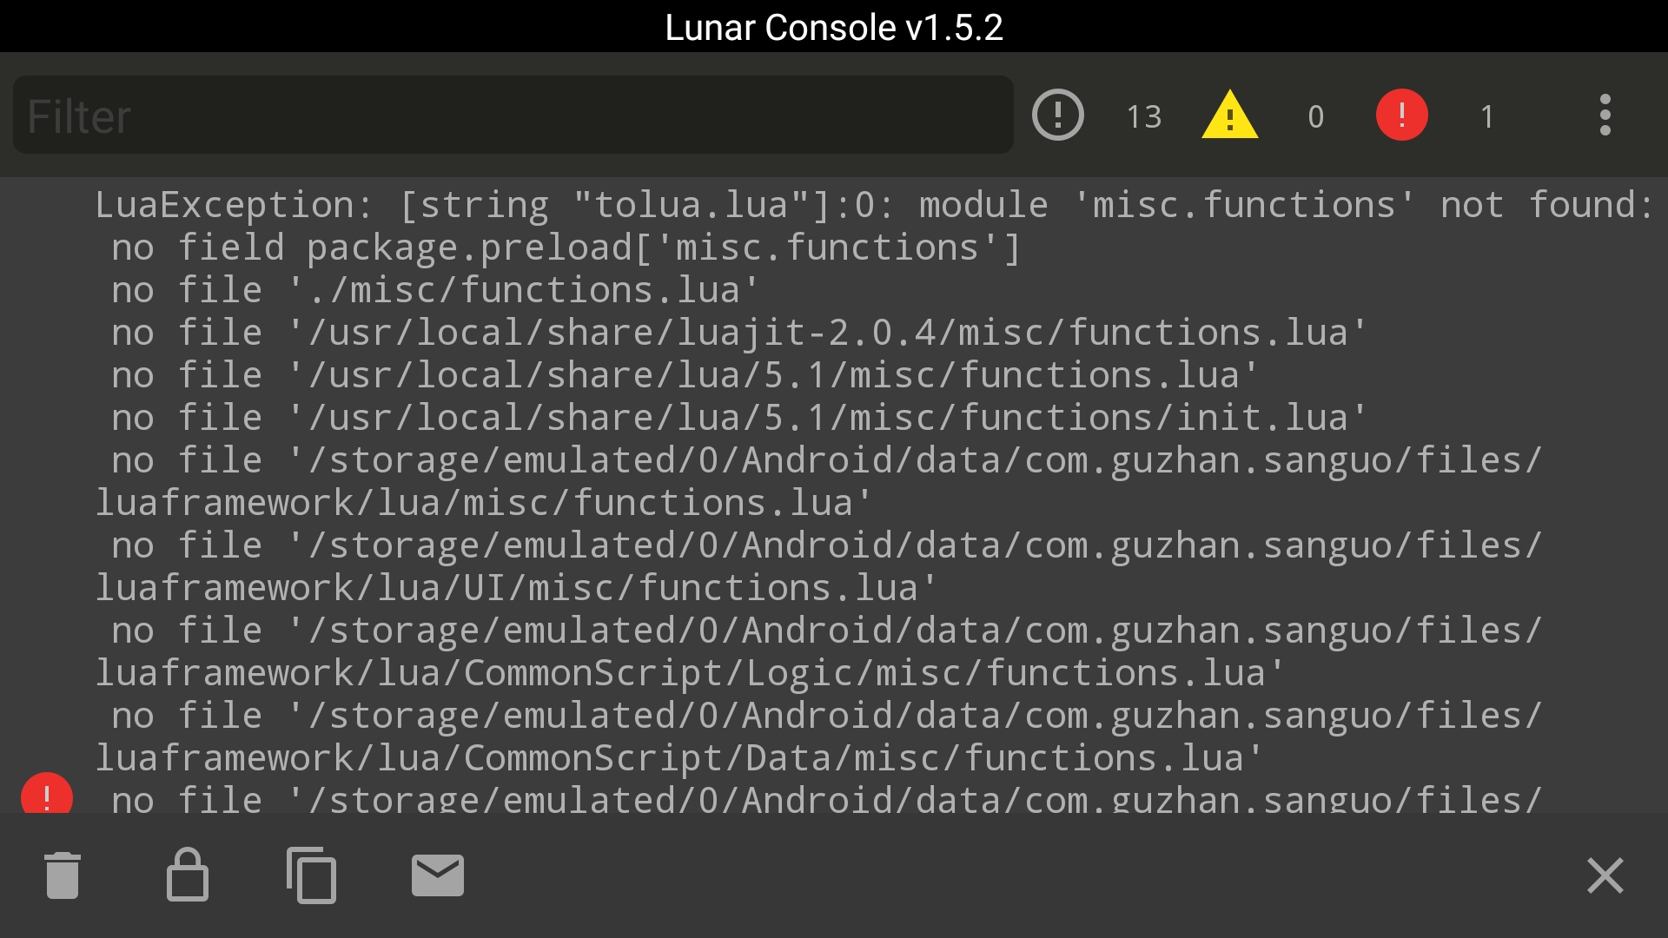The image size is (1668, 938).
Task: Click the info count number 13
Action: point(1143,116)
